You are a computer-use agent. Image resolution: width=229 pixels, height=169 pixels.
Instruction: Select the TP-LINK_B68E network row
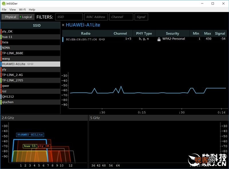coord(30,53)
